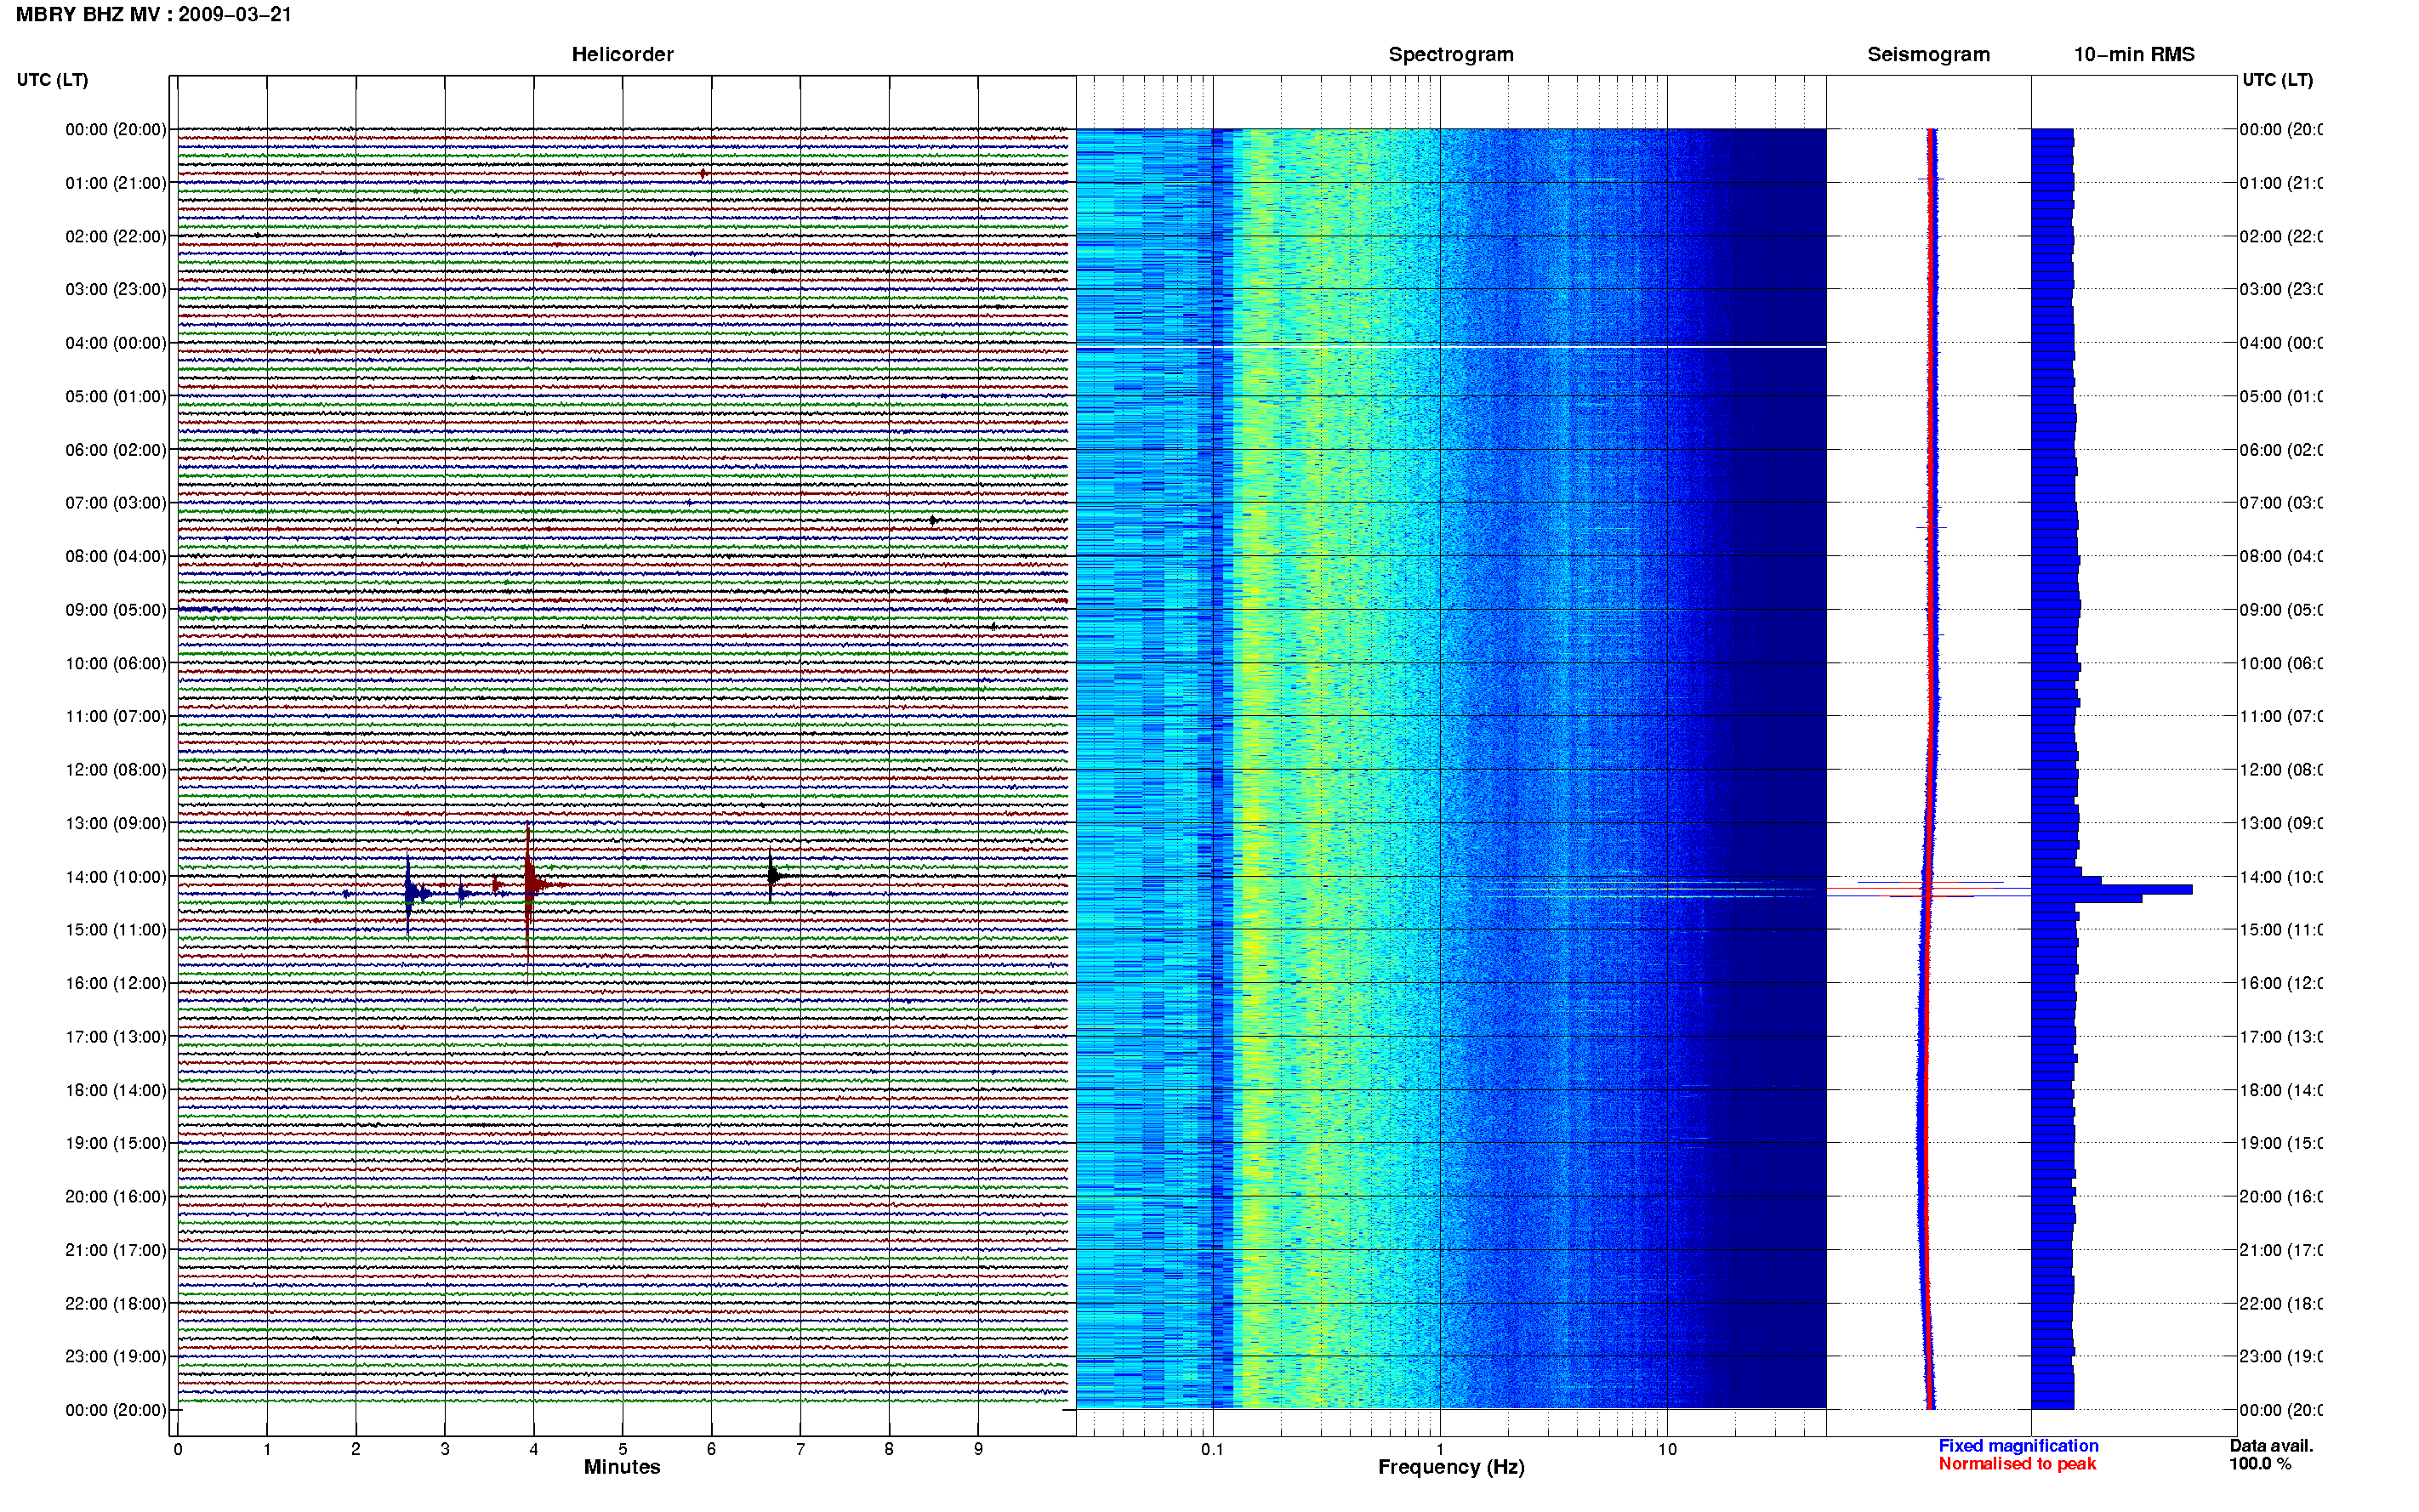Click the "08:00 (04:00)" left axis time label
Image resolution: width=2419 pixels, height=1512 pixels.
click(x=116, y=556)
